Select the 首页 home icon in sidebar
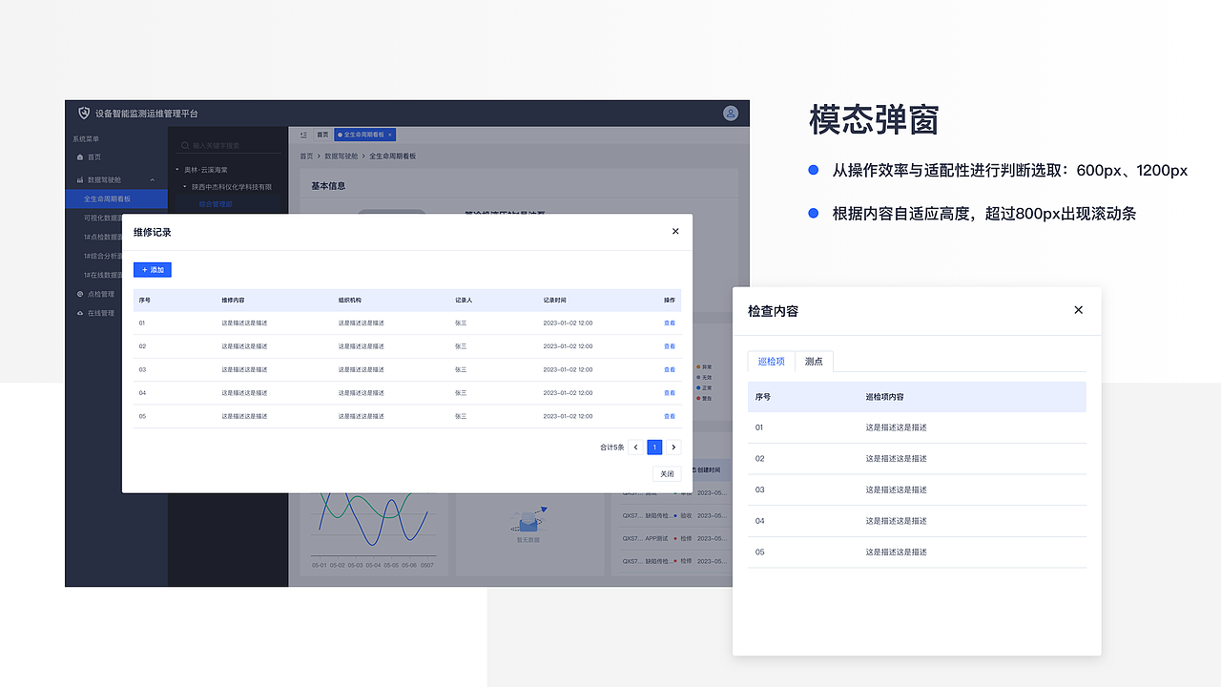The image size is (1221, 687). click(x=79, y=157)
